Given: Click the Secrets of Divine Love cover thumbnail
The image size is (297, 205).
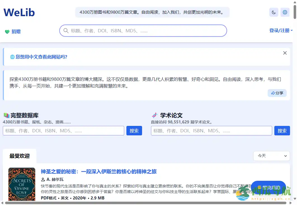Looking at the screenshot, I should 22,184.
